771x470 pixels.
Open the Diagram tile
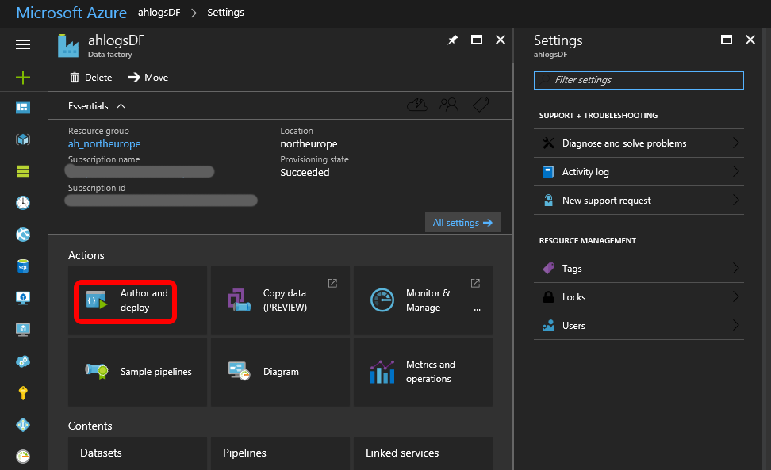click(280, 372)
